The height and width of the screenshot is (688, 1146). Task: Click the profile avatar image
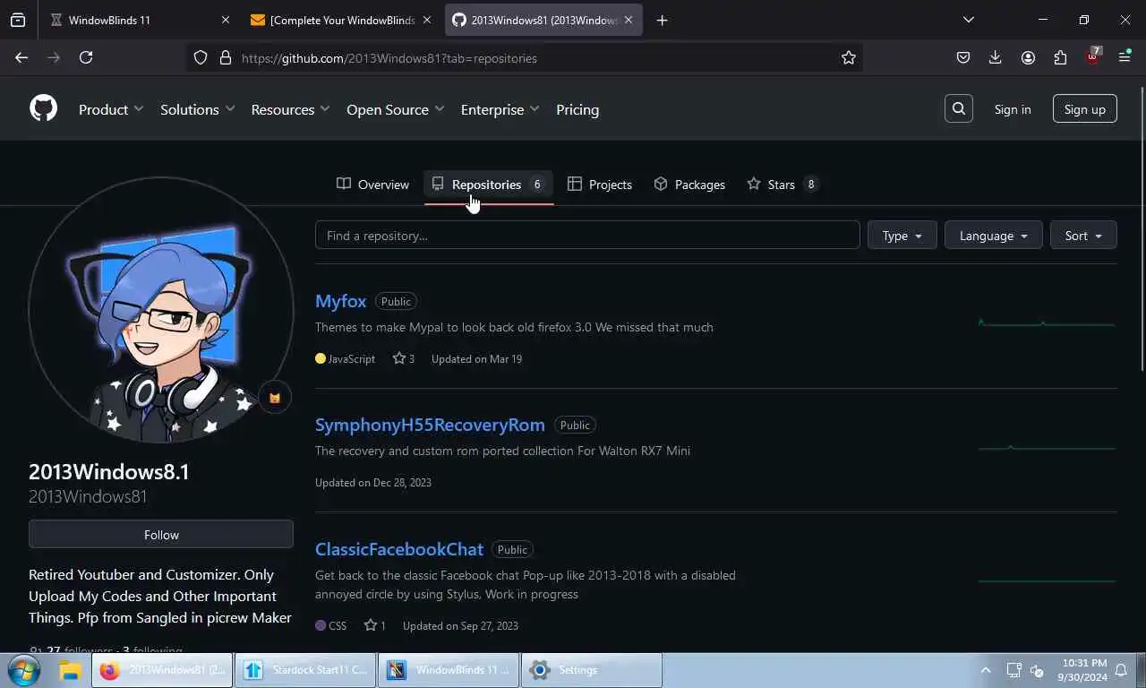pyautogui.click(x=161, y=310)
